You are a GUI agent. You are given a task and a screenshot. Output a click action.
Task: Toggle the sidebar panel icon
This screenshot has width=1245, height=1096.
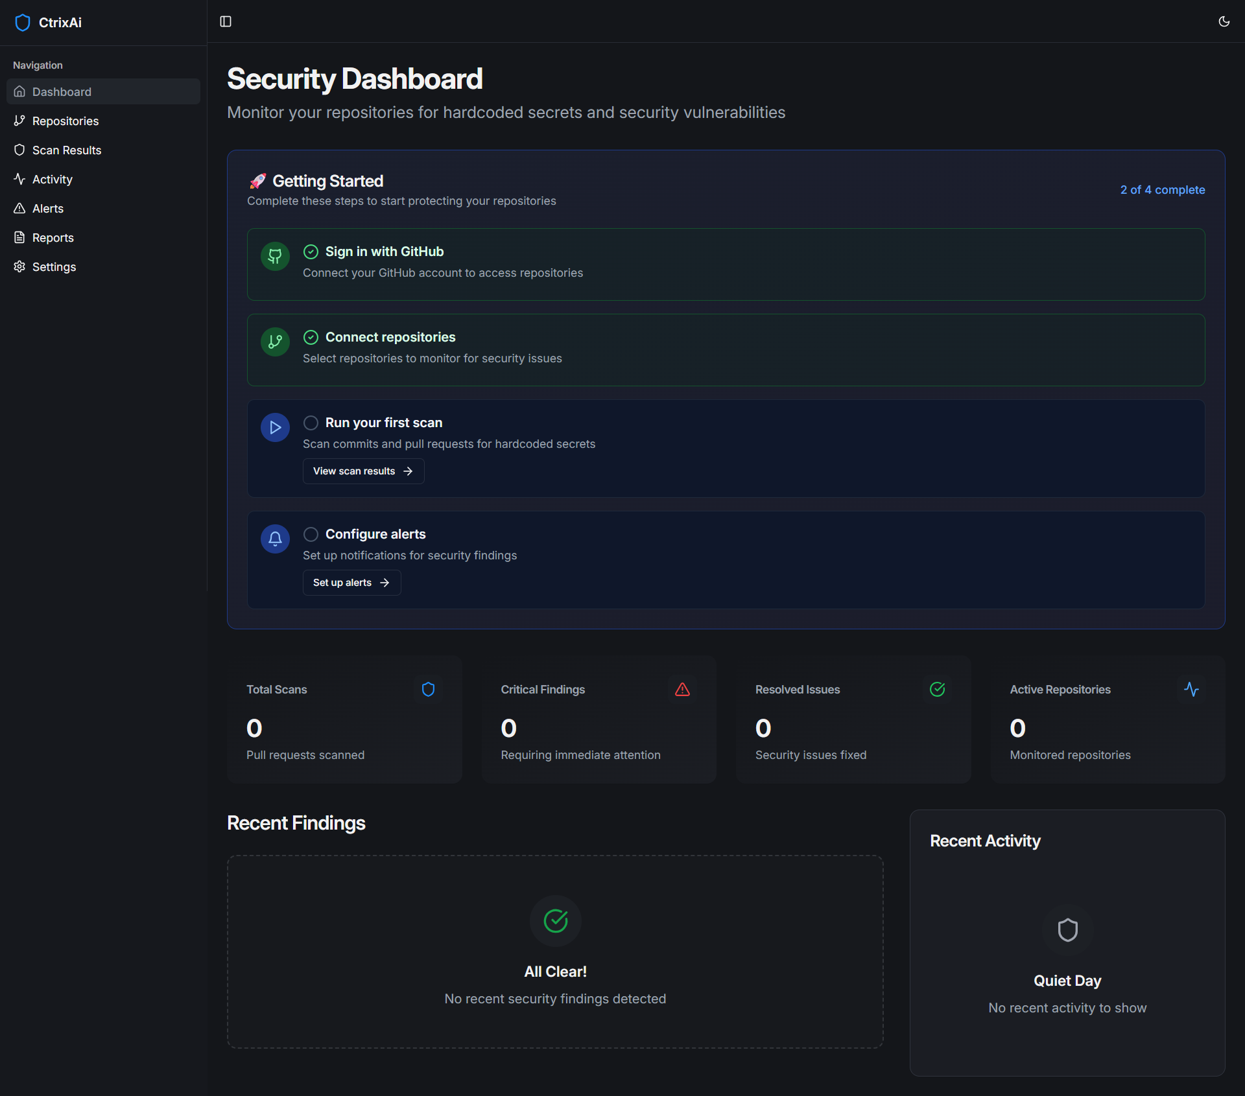point(226,21)
